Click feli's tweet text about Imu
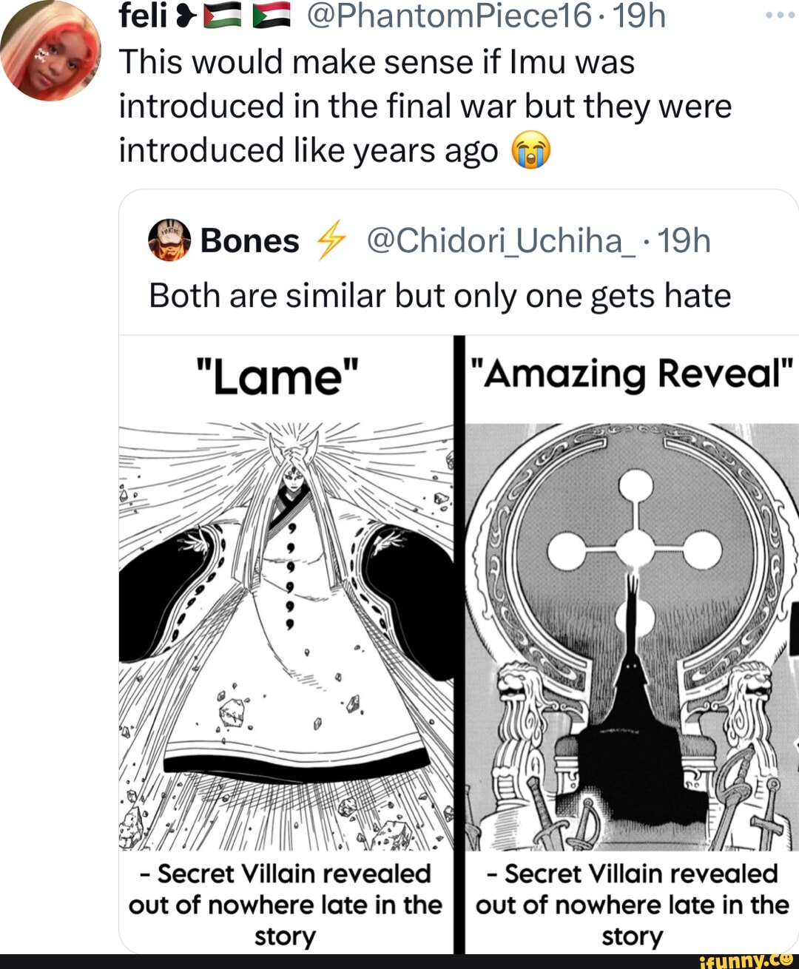Image resolution: width=799 pixels, height=969 pixels. 425,106
